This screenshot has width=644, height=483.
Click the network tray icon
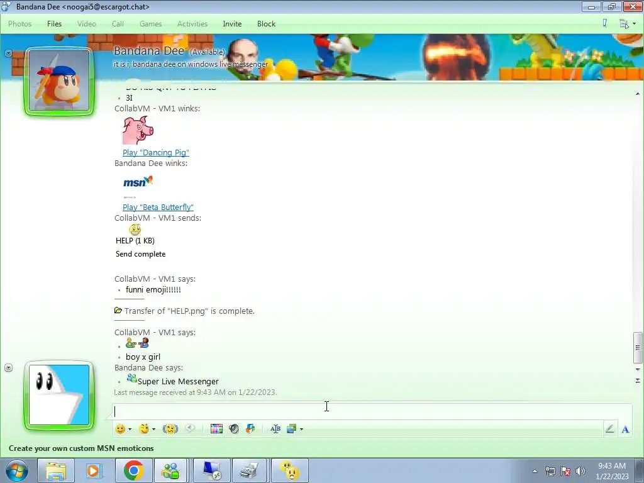(550, 471)
